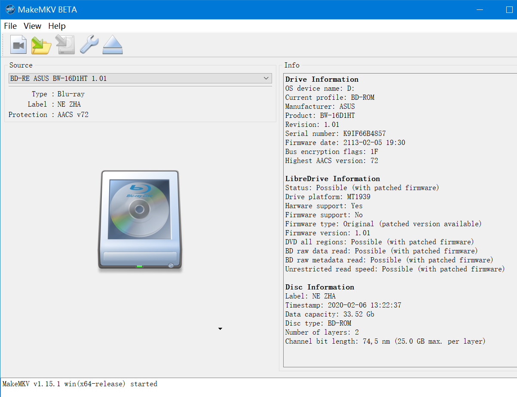Click 'Harware support: Yes' line

pos(324,206)
